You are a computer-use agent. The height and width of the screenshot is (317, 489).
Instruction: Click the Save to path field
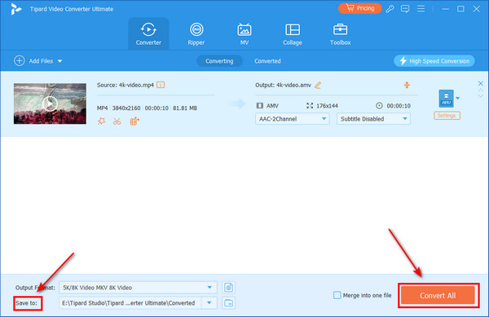click(x=130, y=302)
